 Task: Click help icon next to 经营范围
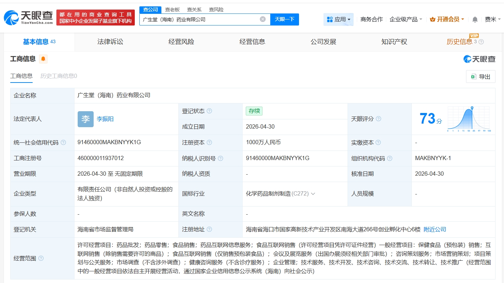point(41,258)
